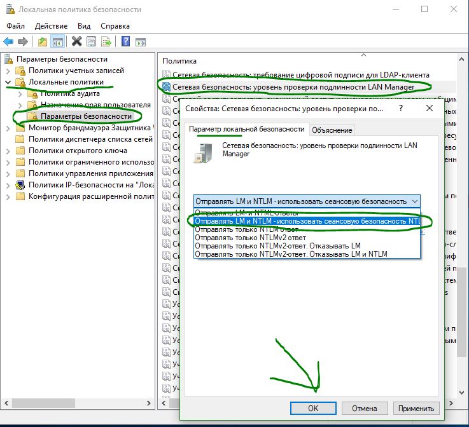Click the Delete X toolbar icon
Image resolution: width=469 pixels, height=427 pixels.
77,41
